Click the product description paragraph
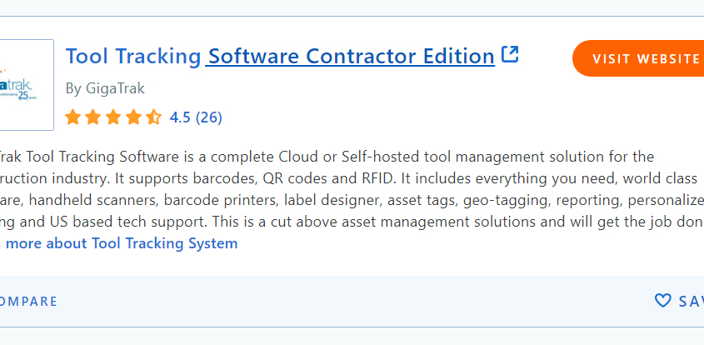This screenshot has height=345, width=704. (x=352, y=189)
